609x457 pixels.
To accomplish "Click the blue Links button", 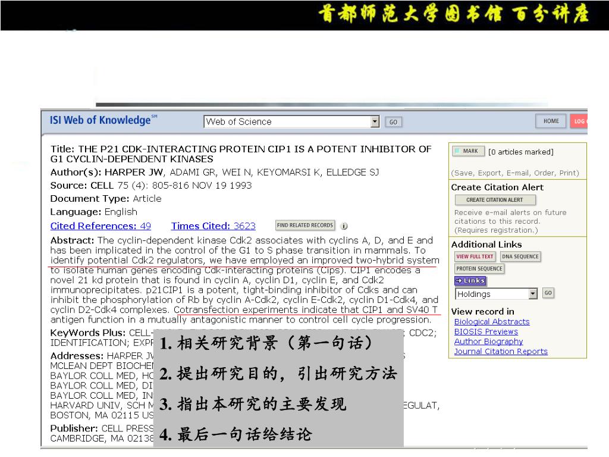I will point(470,281).
